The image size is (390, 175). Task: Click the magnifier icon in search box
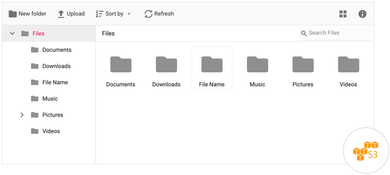point(304,33)
